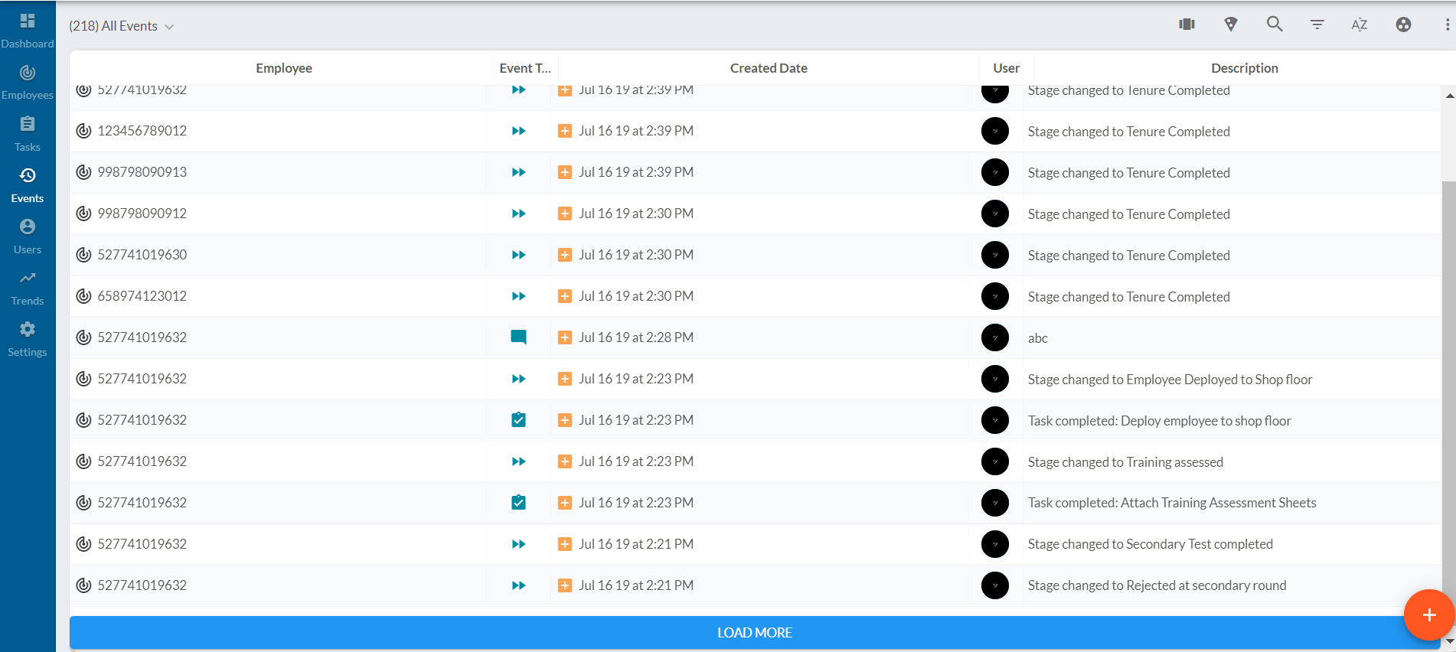Open employee 998798090912
Screen dimensions: 1456x652
coord(142,214)
